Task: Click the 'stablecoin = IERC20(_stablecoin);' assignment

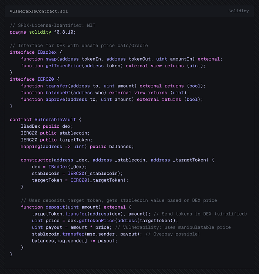Action: pyautogui.click(x=77, y=173)
